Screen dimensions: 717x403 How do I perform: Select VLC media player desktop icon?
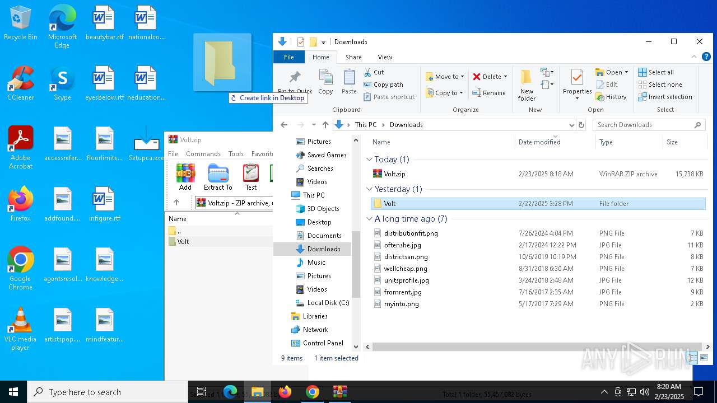[x=20, y=329]
